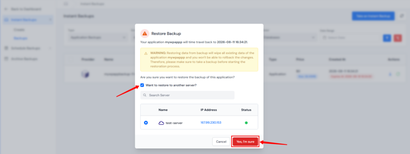Click the Type column header in background table
410x154 pixels.
273,59
